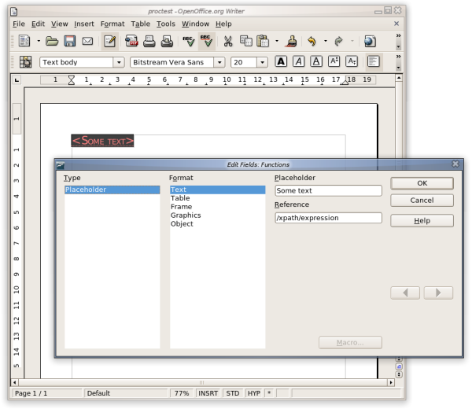Open the File menu
The height and width of the screenshot is (409, 472).
(19, 24)
